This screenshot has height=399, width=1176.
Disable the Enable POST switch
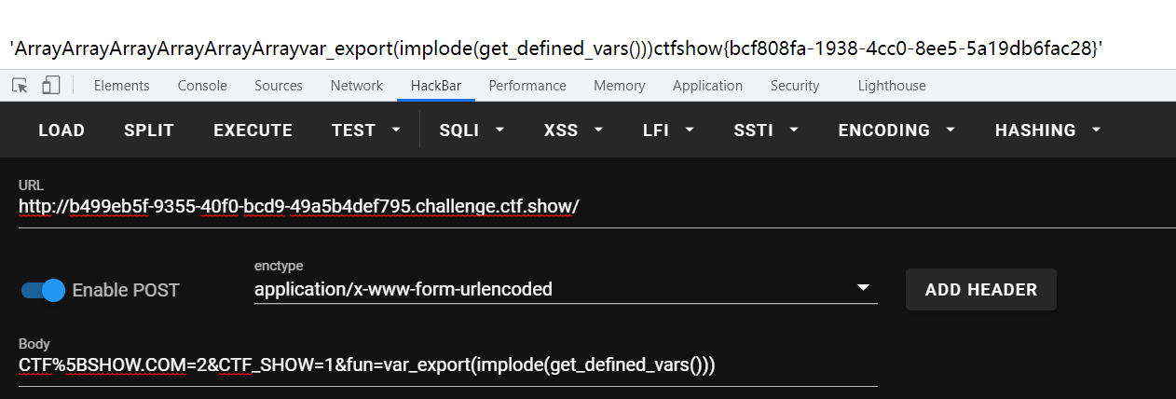pos(43,290)
